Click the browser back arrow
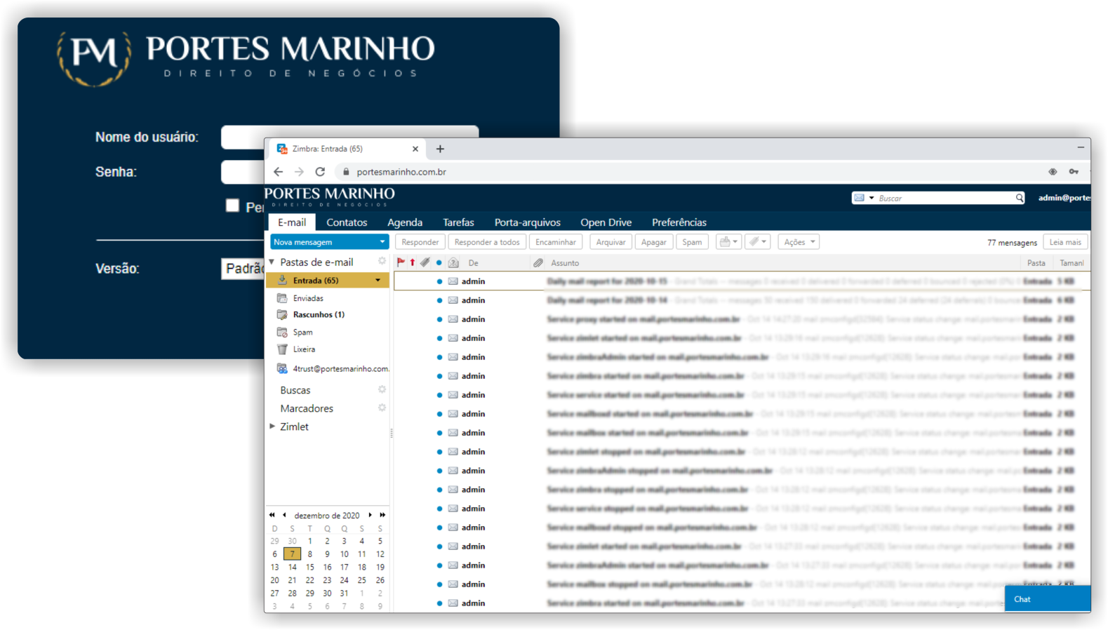1108x630 pixels. [279, 172]
